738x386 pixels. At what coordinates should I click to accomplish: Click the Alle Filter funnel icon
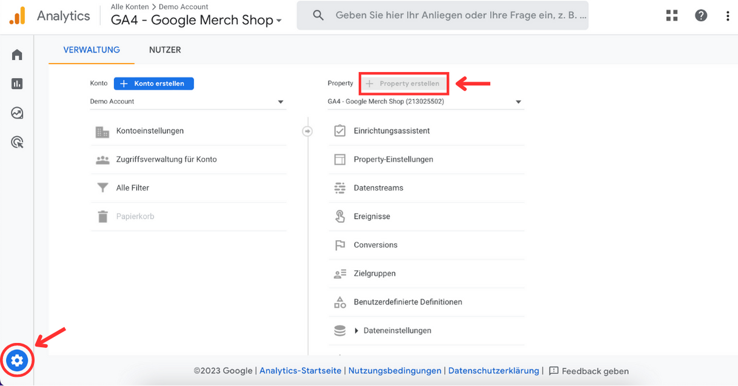[x=102, y=188]
